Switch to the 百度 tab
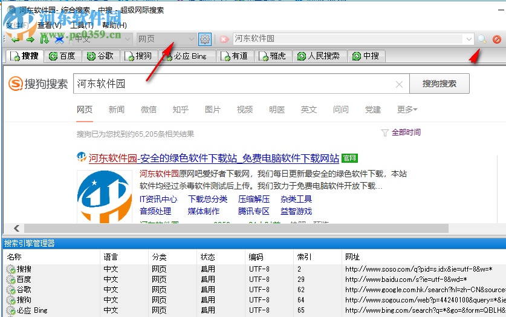This screenshot has height=317, width=506. pos(62,56)
